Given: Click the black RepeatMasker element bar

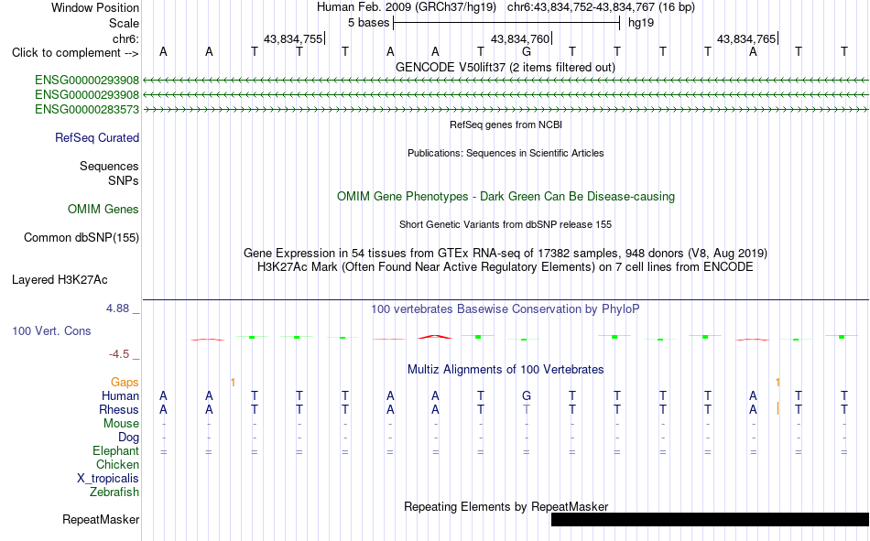Looking at the screenshot, I should pos(711,519).
